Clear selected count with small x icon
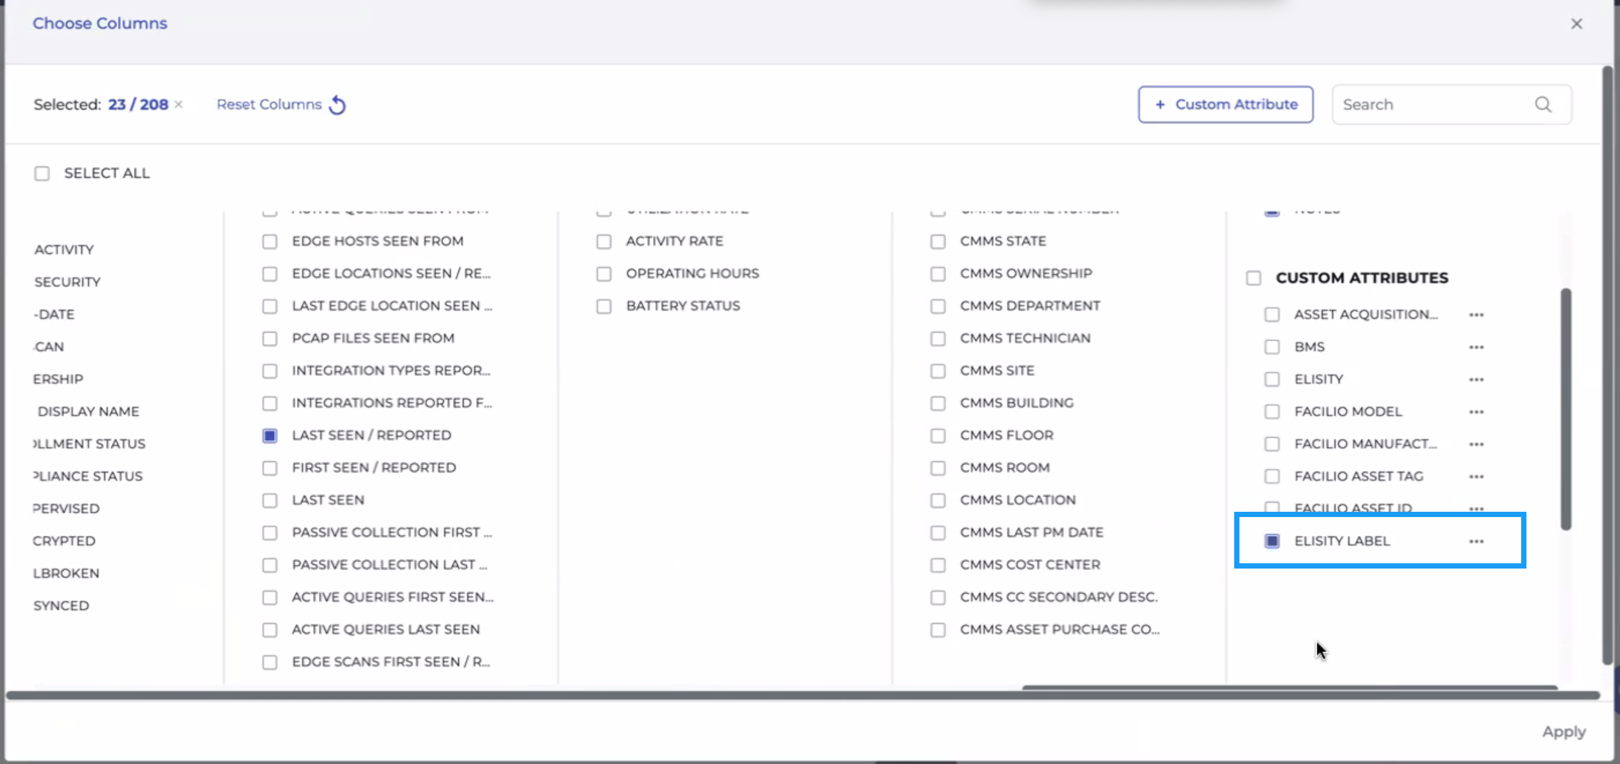Screen dimensions: 1620x764 coord(179,105)
